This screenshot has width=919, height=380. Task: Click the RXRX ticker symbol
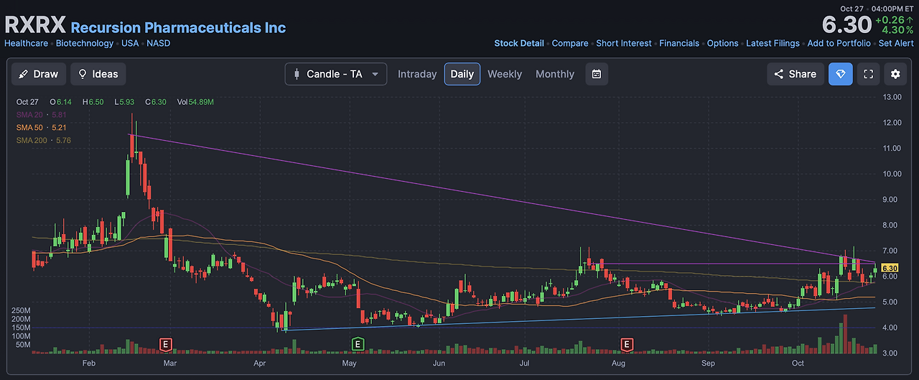click(x=34, y=25)
